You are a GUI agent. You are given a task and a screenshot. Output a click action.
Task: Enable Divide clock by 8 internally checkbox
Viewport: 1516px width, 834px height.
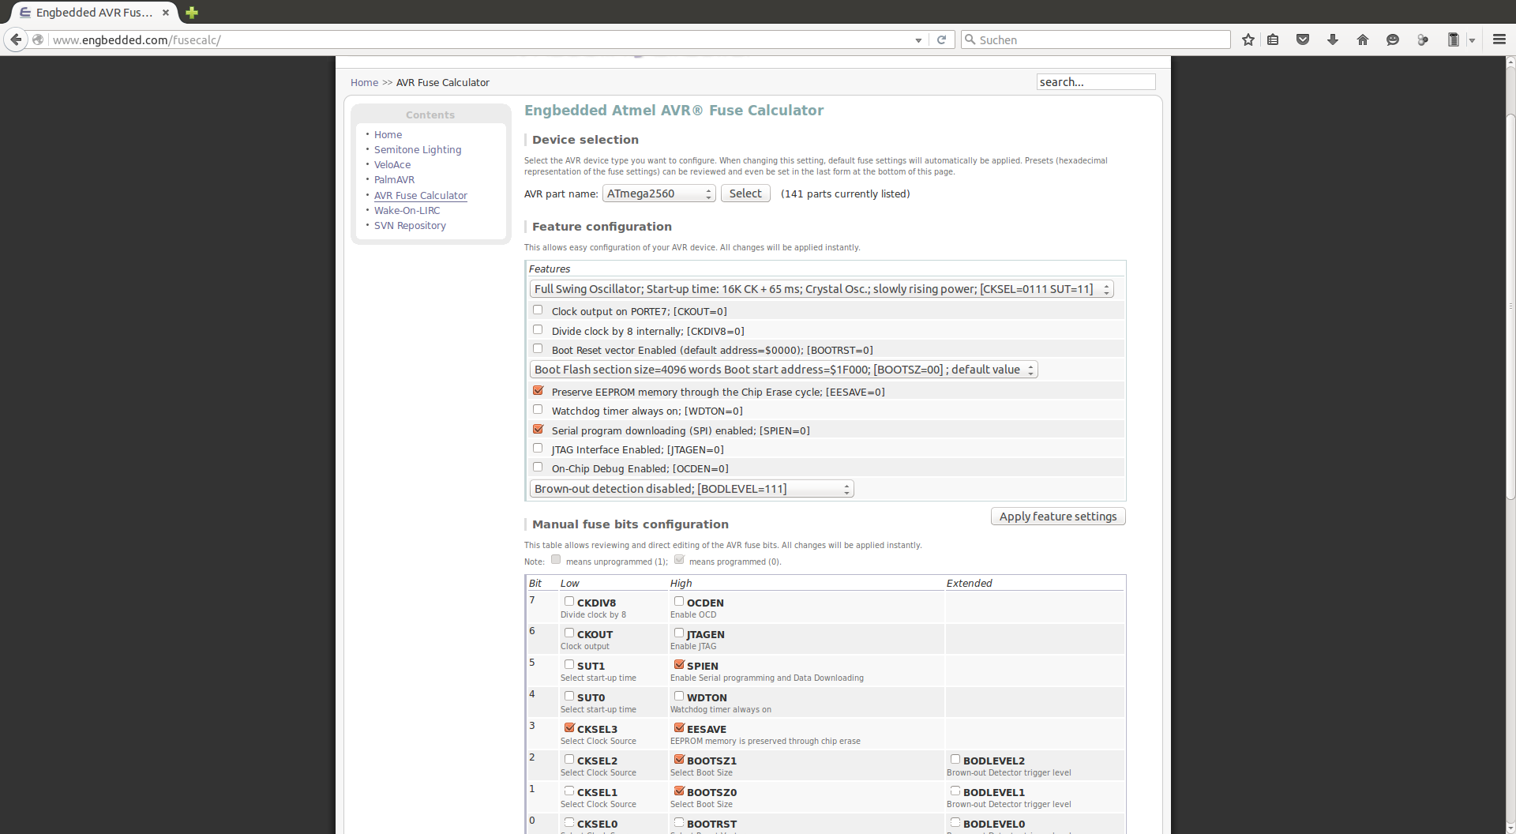[538, 329]
